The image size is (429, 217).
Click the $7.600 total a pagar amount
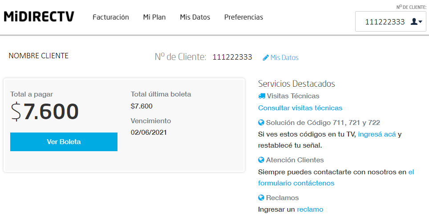click(x=45, y=112)
